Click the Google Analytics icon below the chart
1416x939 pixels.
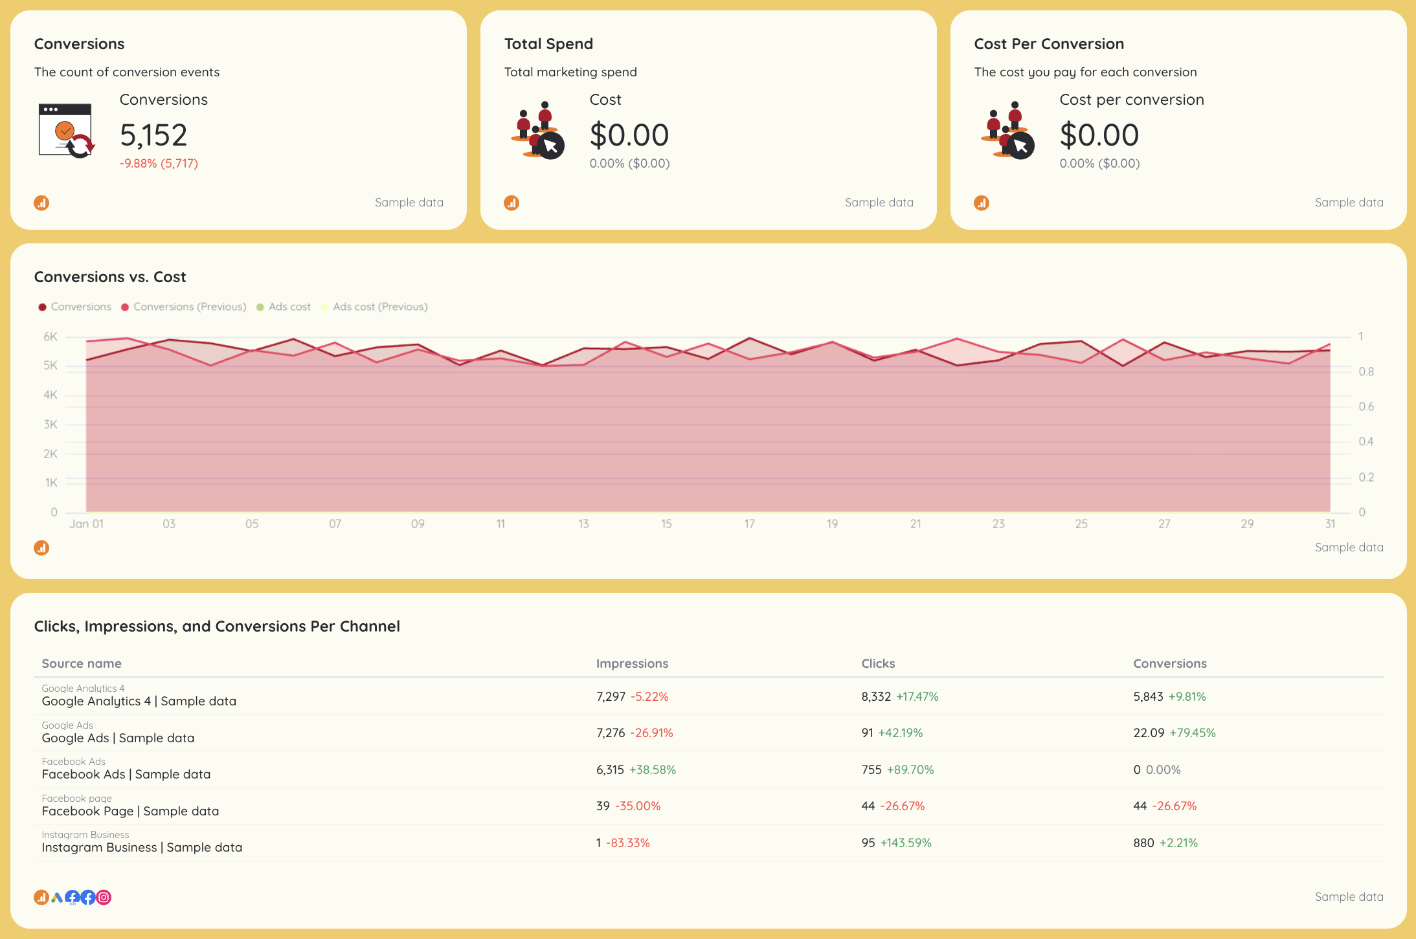(41, 547)
